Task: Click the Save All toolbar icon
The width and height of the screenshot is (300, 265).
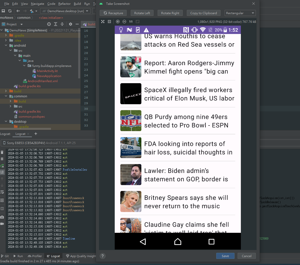Action: pos(3,11)
